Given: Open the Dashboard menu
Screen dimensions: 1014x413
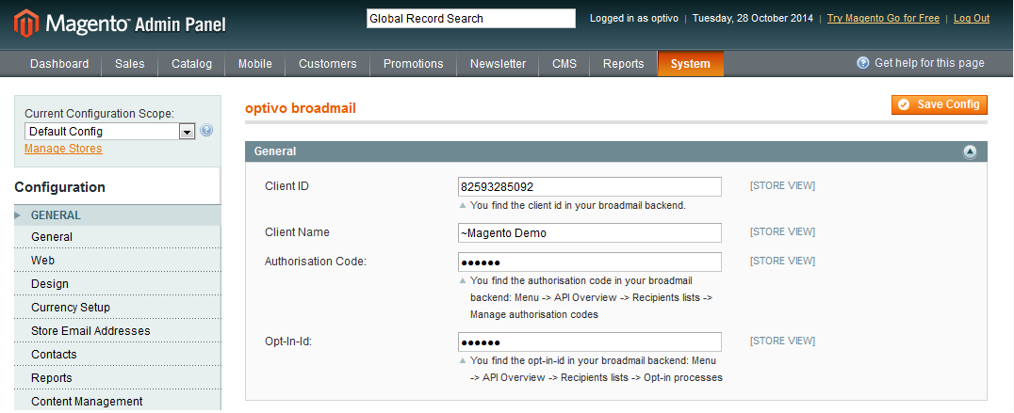Looking at the screenshot, I should [x=59, y=64].
